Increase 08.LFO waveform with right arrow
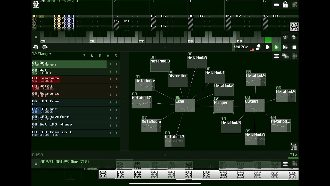The width and height of the screenshot is (330, 186). coord(117,118)
